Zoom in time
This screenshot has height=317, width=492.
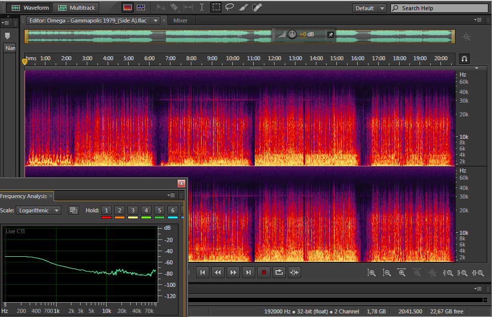pyautogui.click(x=402, y=273)
